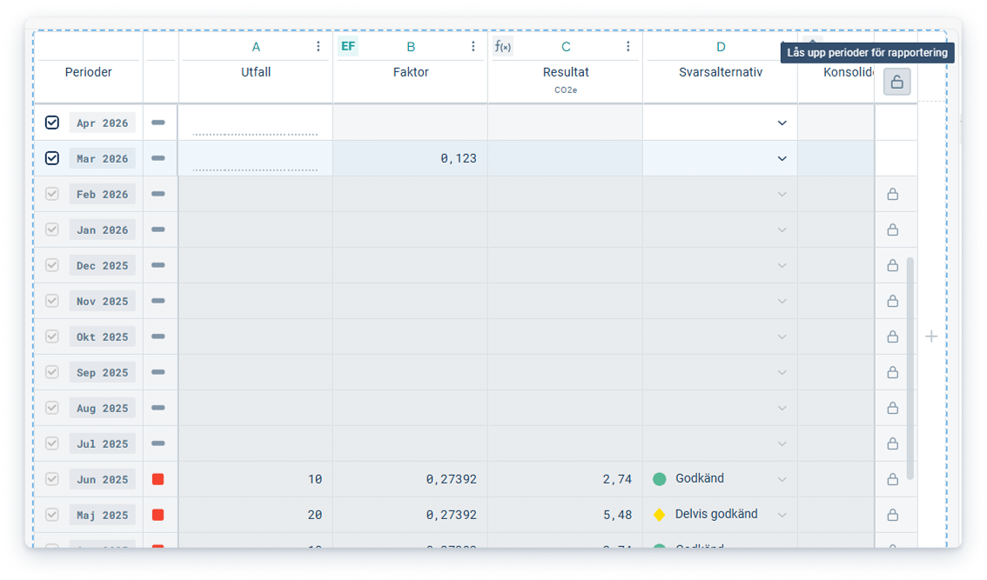Expand Svarsalternativ dropdown for Mar 2026
Viewport: 987px width, 580px height.
782,159
